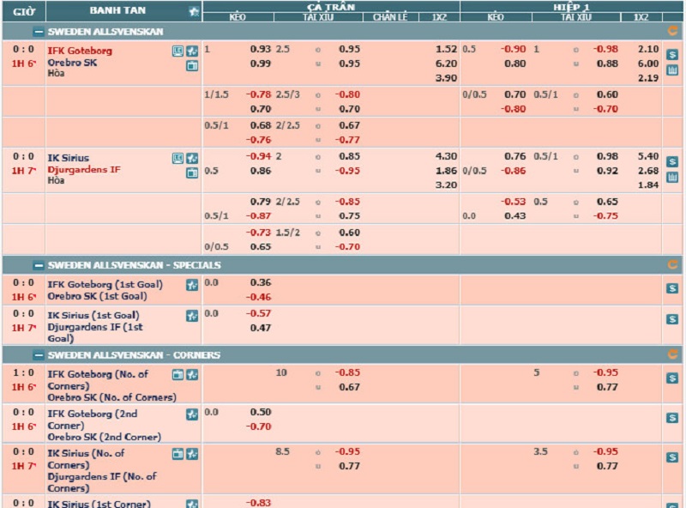Click the Djurgardens IF team name
This screenshot has height=508, width=686.
pos(84,170)
